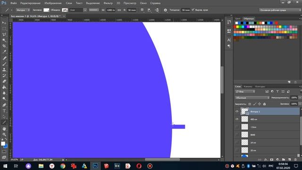Select the Clone Stamp tool
Screen dimensions: 302x170
coord(4,69)
